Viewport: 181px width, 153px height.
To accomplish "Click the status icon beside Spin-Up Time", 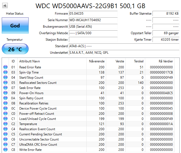I will (5, 72).
